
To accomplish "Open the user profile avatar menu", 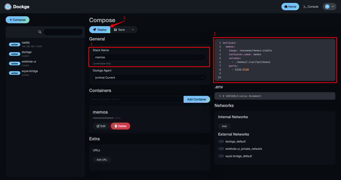I will point(329,7).
